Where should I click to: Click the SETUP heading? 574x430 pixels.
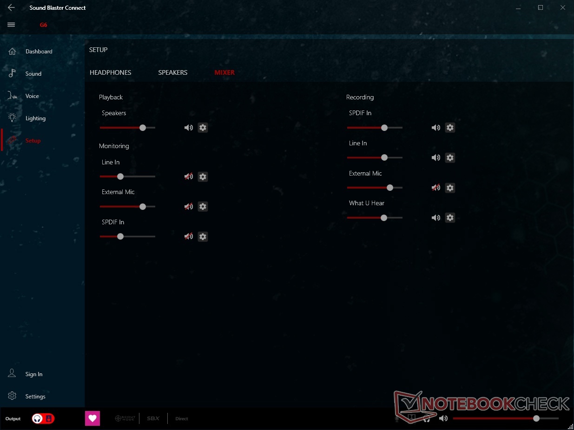click(99, 50)
